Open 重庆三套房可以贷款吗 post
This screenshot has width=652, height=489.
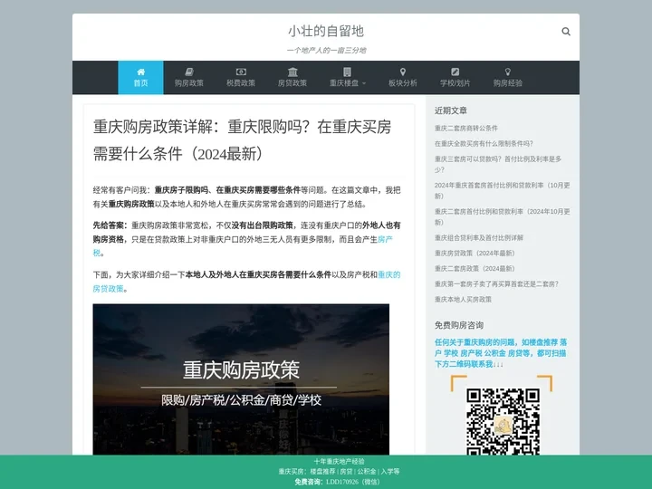click(x=498, y=164)
